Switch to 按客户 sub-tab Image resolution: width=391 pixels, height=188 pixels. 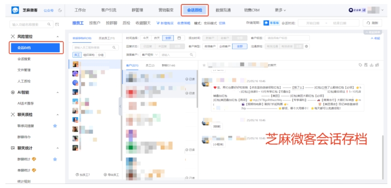point(95,23)
